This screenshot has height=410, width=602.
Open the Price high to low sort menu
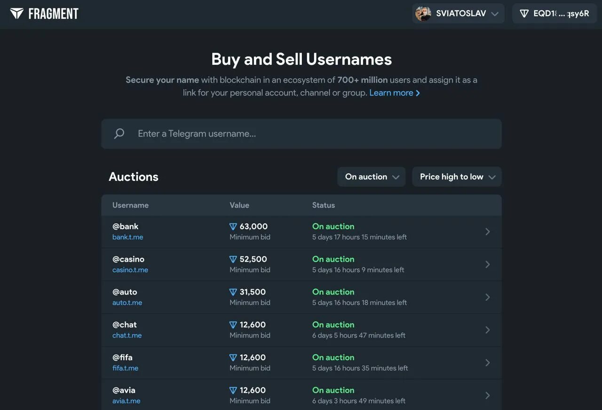[x=457, y=177]
